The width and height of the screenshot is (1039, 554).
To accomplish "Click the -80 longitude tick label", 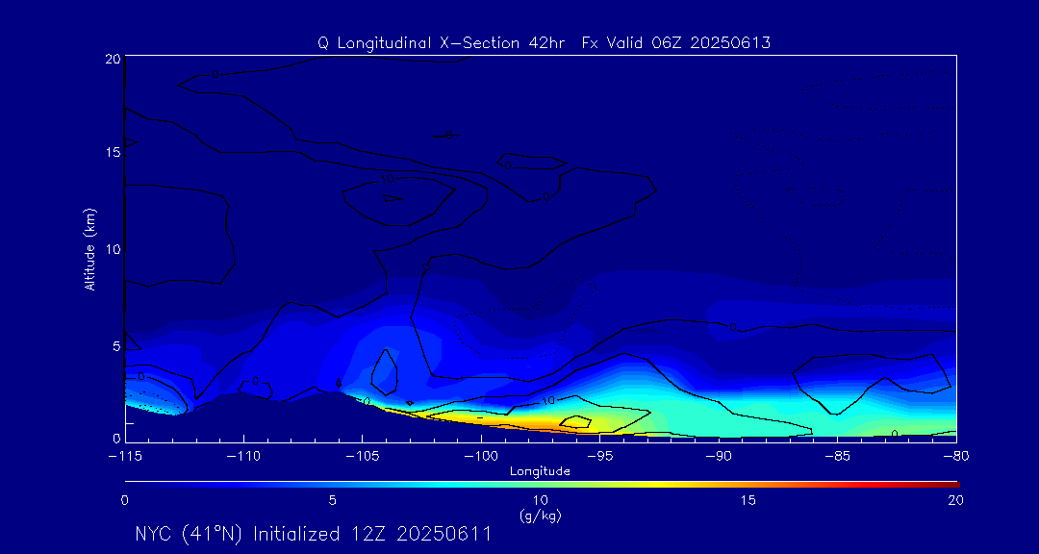I will (956, 457).
